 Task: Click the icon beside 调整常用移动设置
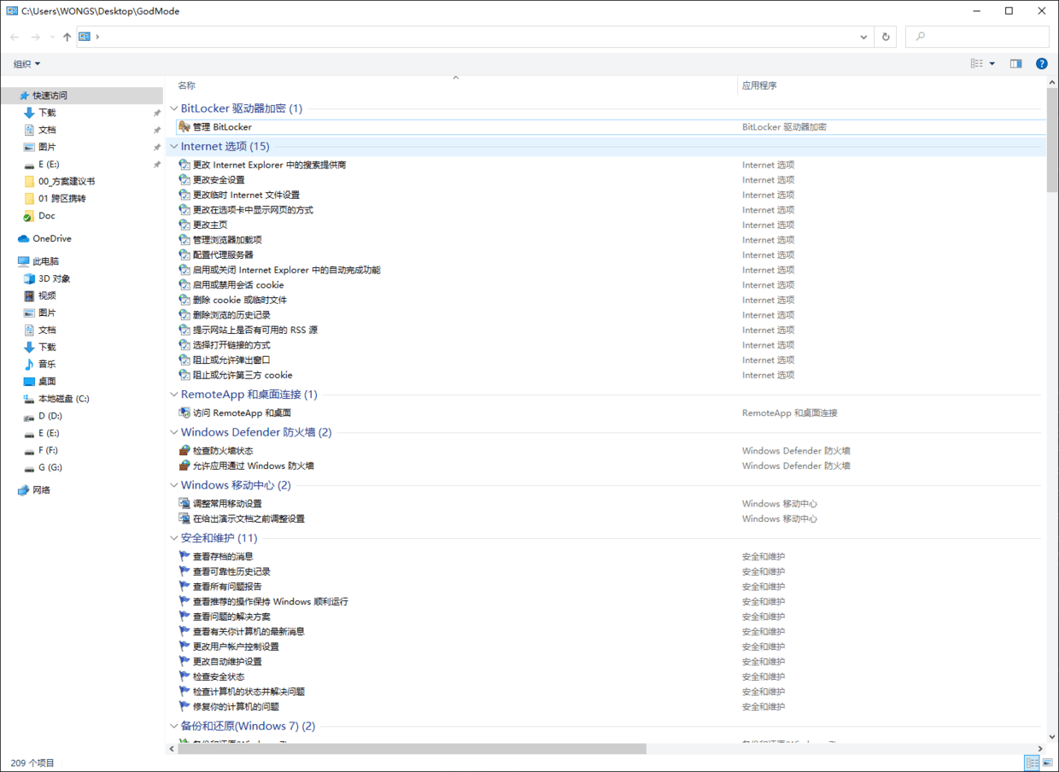tap(184, 504)
